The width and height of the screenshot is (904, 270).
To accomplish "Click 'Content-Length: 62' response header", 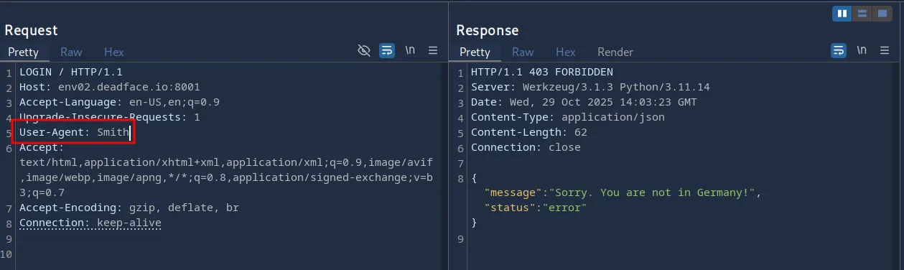I will point(529,132).
